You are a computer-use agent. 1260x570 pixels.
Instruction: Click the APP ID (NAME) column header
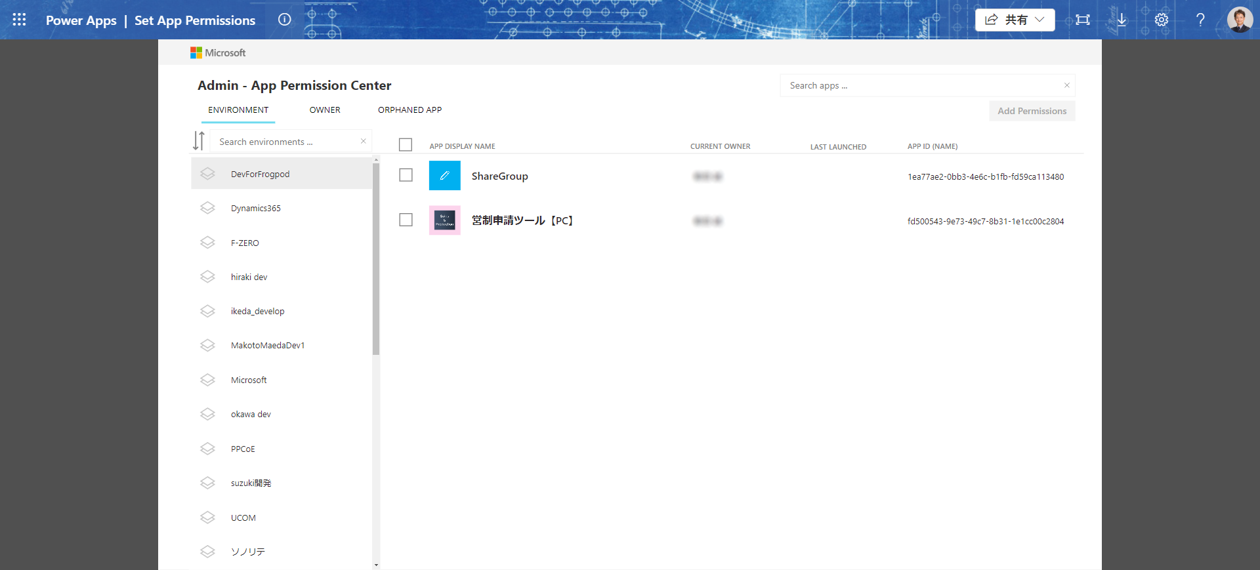tap(933, 146)
